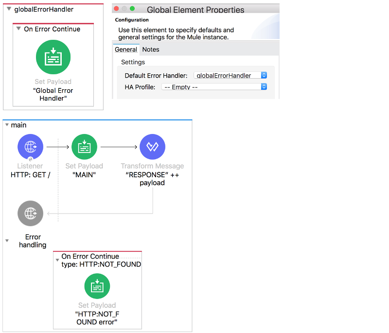Image resolution: width=389 pixels, height=333 pixels.
Task: Click Set Payload in the HTTP:NOT_FOUND handler
Action: tap(97, 286)
